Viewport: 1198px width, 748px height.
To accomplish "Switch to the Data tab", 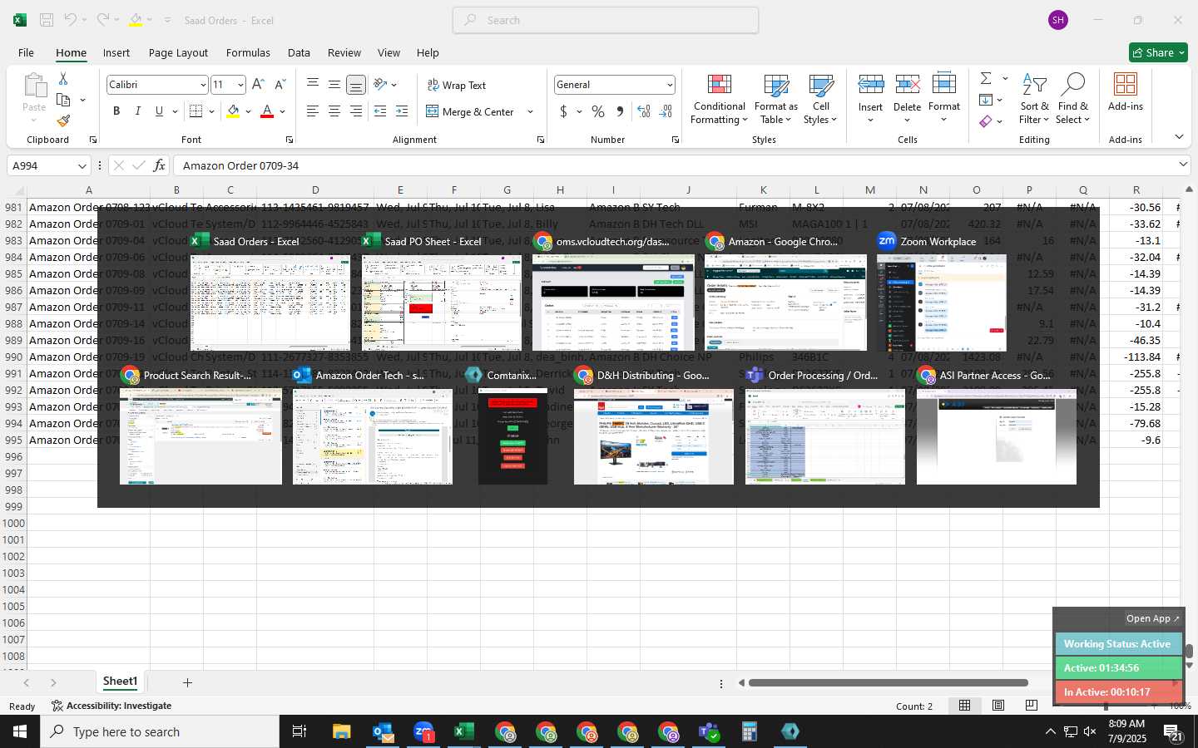I will click(299, 52).
